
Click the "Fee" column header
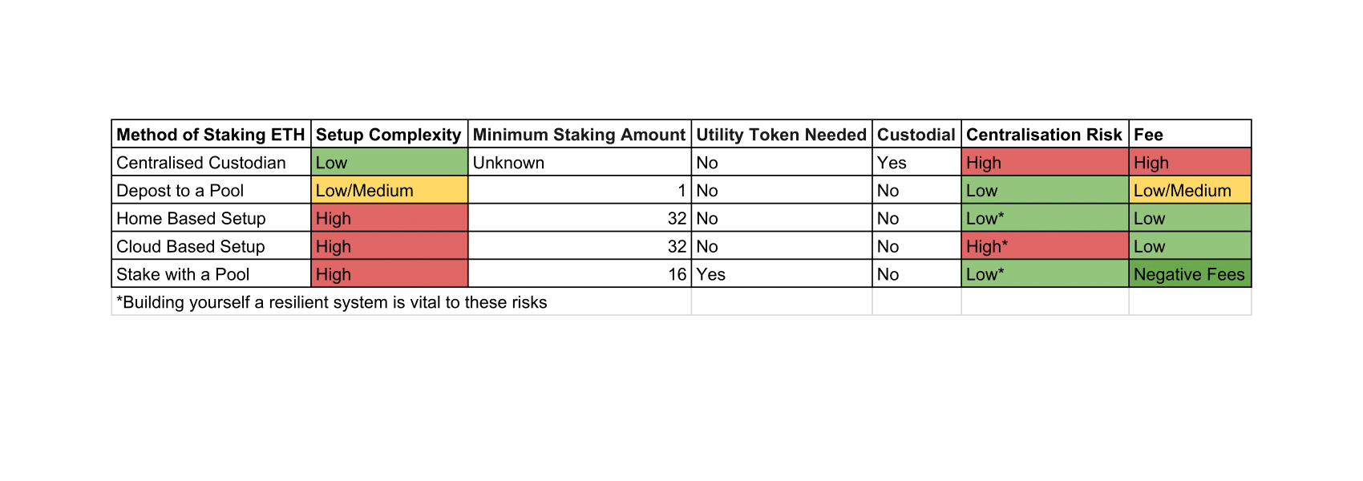[1189, 135]
